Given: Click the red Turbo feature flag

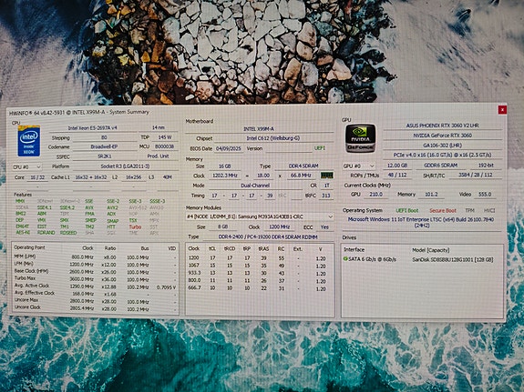Looking at the screenshot, I should [135, 226].
